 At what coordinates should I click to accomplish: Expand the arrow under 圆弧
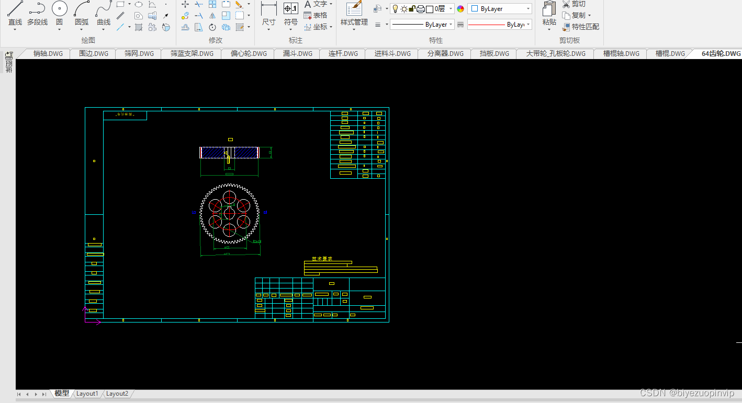(x=82, y=29)
